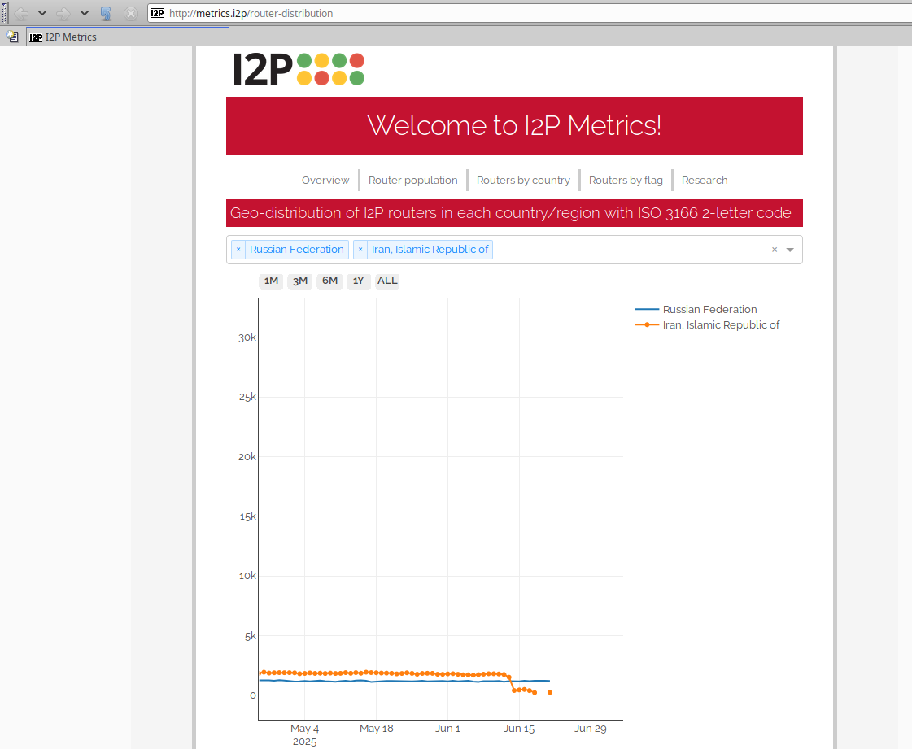
Task: Click the new tab icon left of tabs
Action: pos(12,37)
